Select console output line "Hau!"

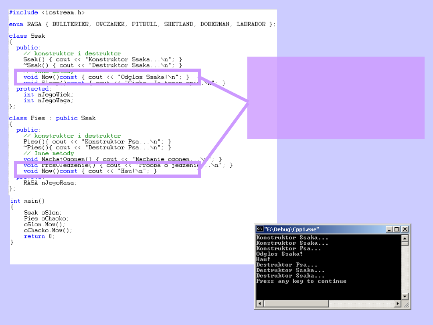tap(263, 259)
